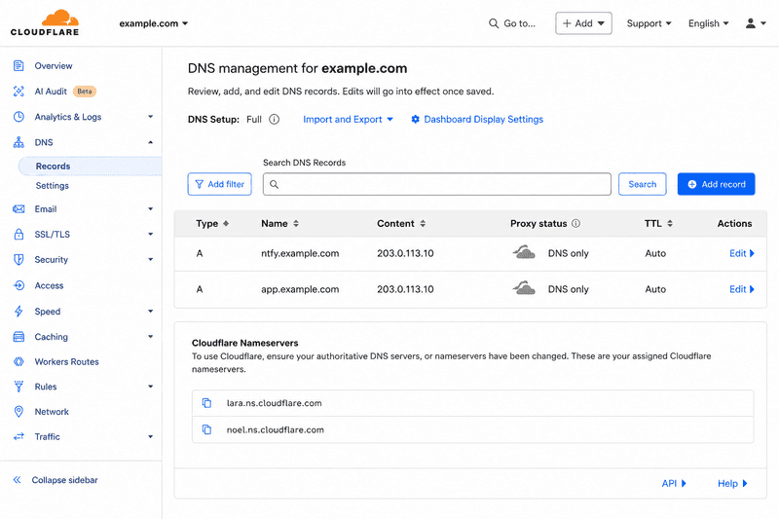Click the Collapse sidebar label
Viewport: 779px width, 519px height.
[64, 480]
